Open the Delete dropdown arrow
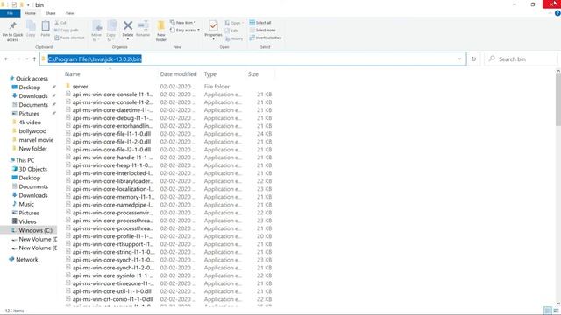Screen dimensions: 561x315 [128, 38]
